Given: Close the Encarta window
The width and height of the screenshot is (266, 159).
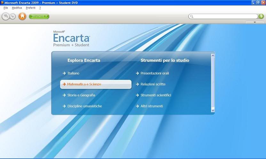Looking at the screenshot, I should 263,3.
